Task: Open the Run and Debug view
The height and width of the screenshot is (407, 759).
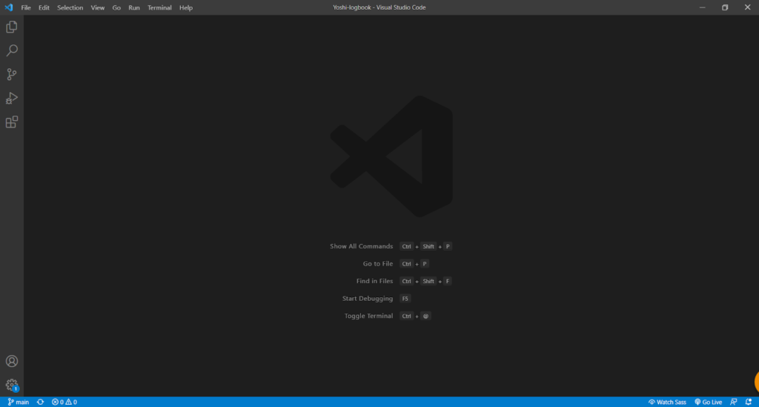Action: (x=12, y=98)
